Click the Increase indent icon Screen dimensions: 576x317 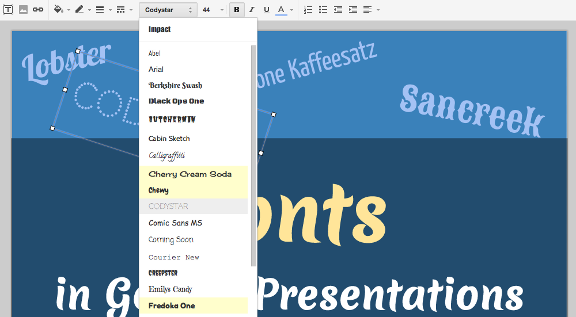click(x=353, y=10)
